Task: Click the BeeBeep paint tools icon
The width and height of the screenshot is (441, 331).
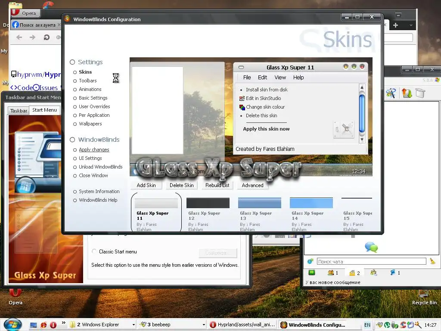Action: coord(391,93)
